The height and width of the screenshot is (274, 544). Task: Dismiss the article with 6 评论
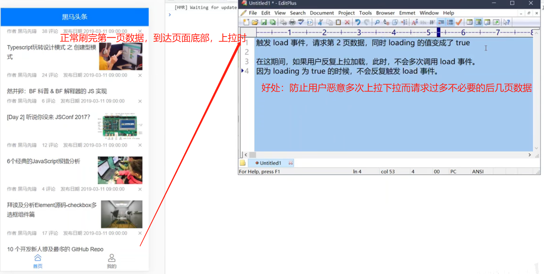[x=140, y=101]
